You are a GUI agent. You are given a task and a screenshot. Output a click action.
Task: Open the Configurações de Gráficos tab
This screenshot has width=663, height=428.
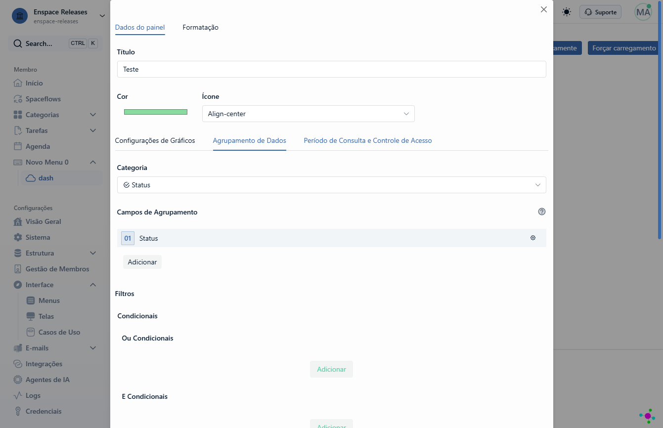coord(155,140)
